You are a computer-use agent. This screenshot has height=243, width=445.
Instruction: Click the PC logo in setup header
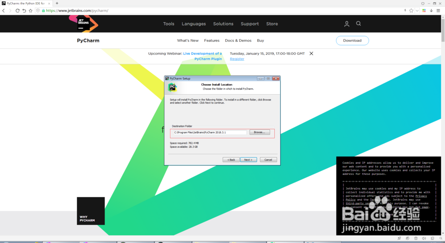click(x=172, y=87)
